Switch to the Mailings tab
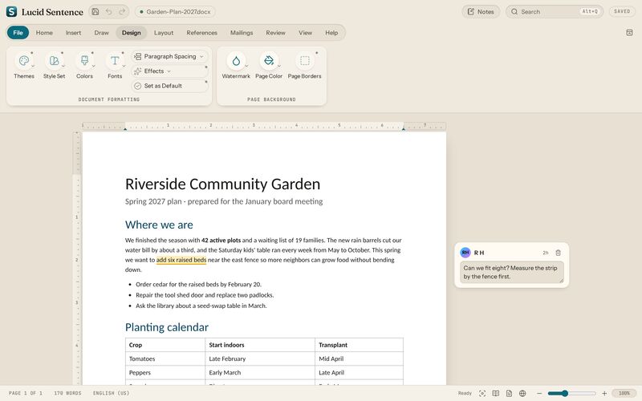Image resolution: width=642 pixels, height=401 pixels. click(242, 33)
